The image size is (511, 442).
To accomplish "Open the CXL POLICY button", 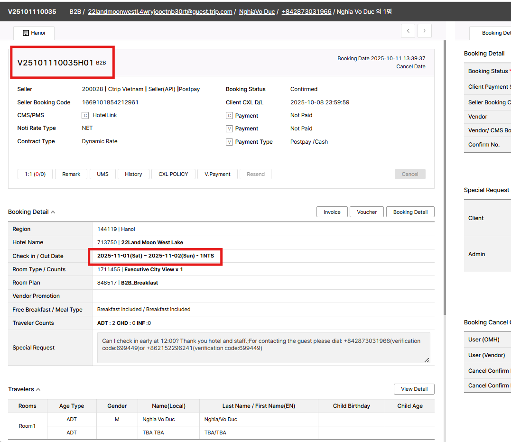I will coord(173,174).
